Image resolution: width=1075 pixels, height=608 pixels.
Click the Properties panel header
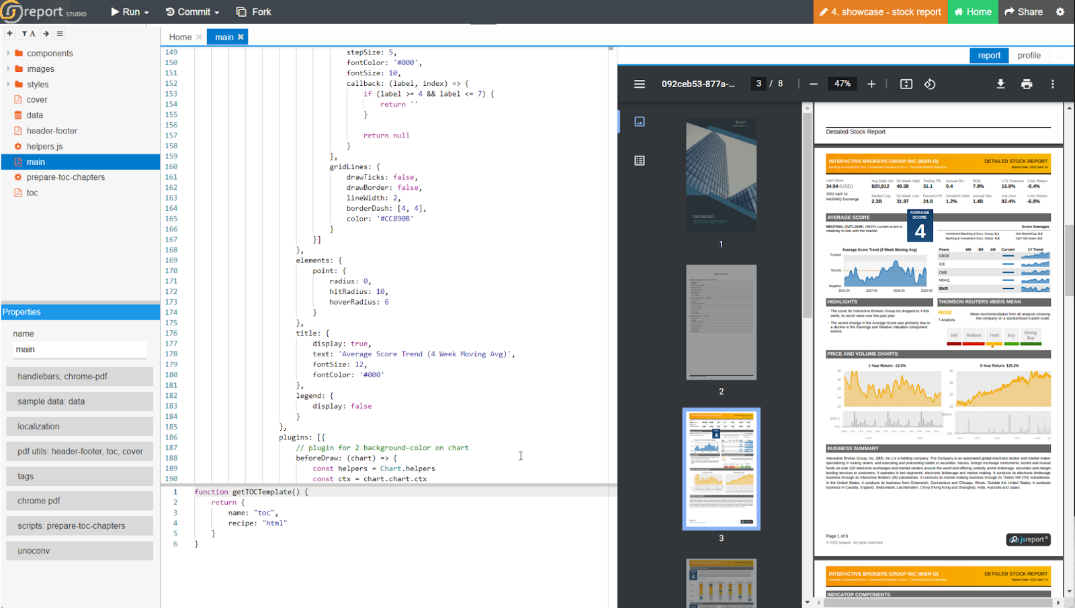pyautogui.click(x=81, y=312)
